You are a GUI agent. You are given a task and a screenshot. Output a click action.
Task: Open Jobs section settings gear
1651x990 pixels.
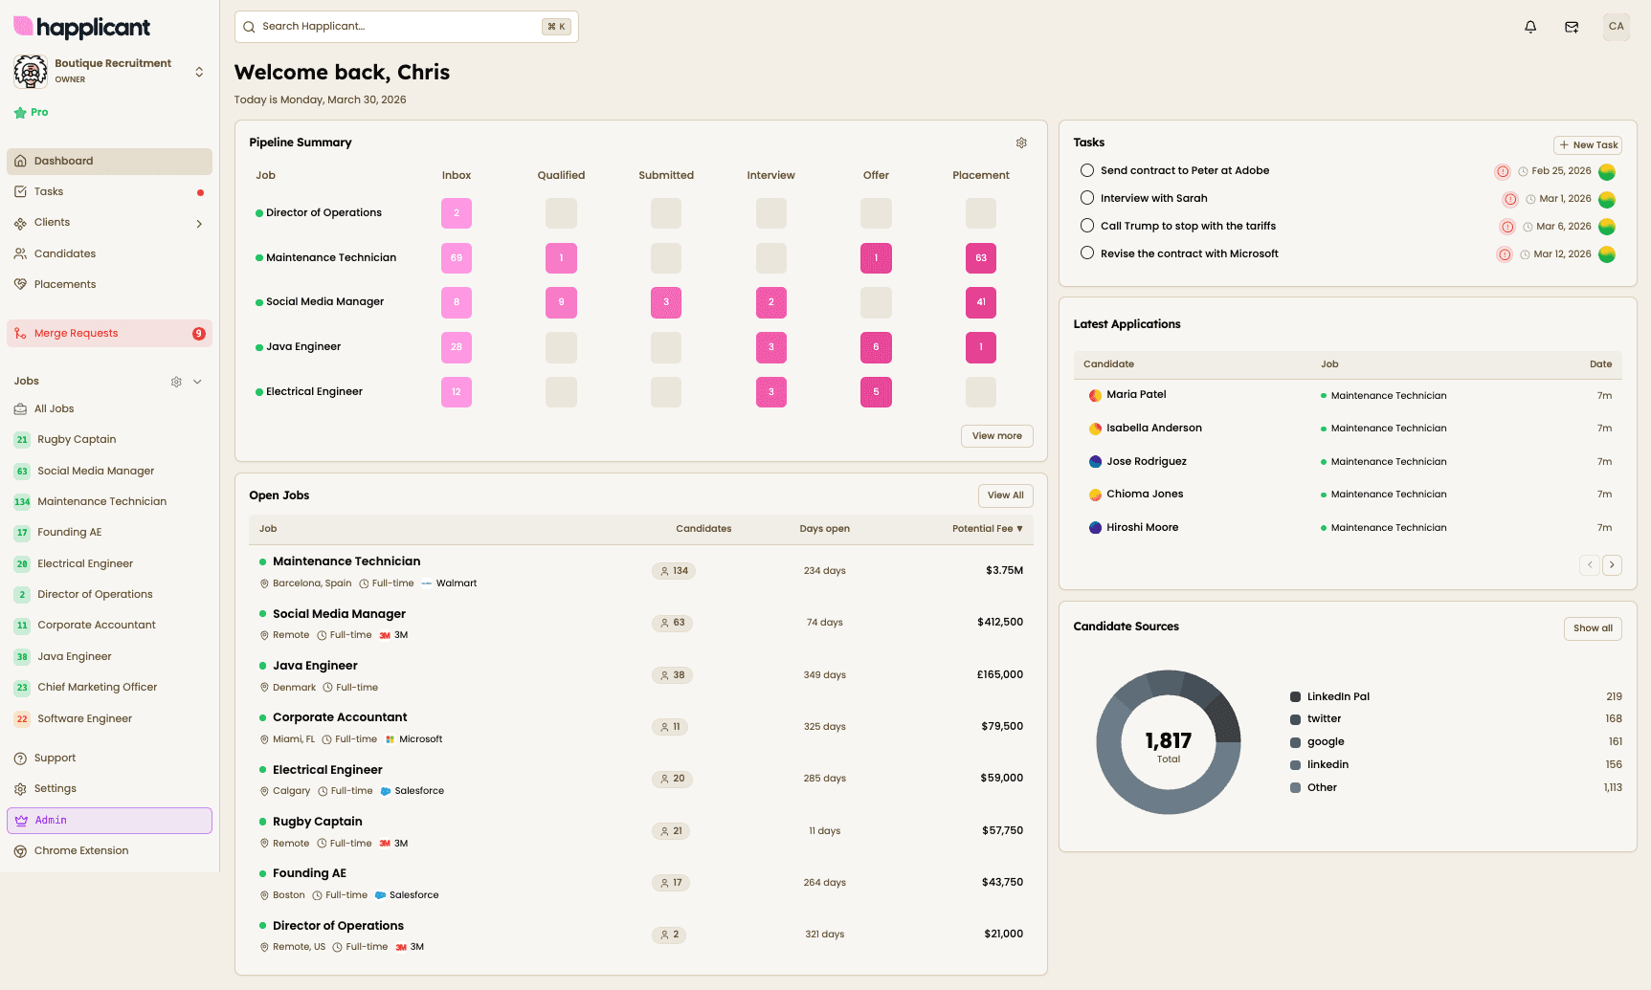pyautogui.click(x=176, y=382)
